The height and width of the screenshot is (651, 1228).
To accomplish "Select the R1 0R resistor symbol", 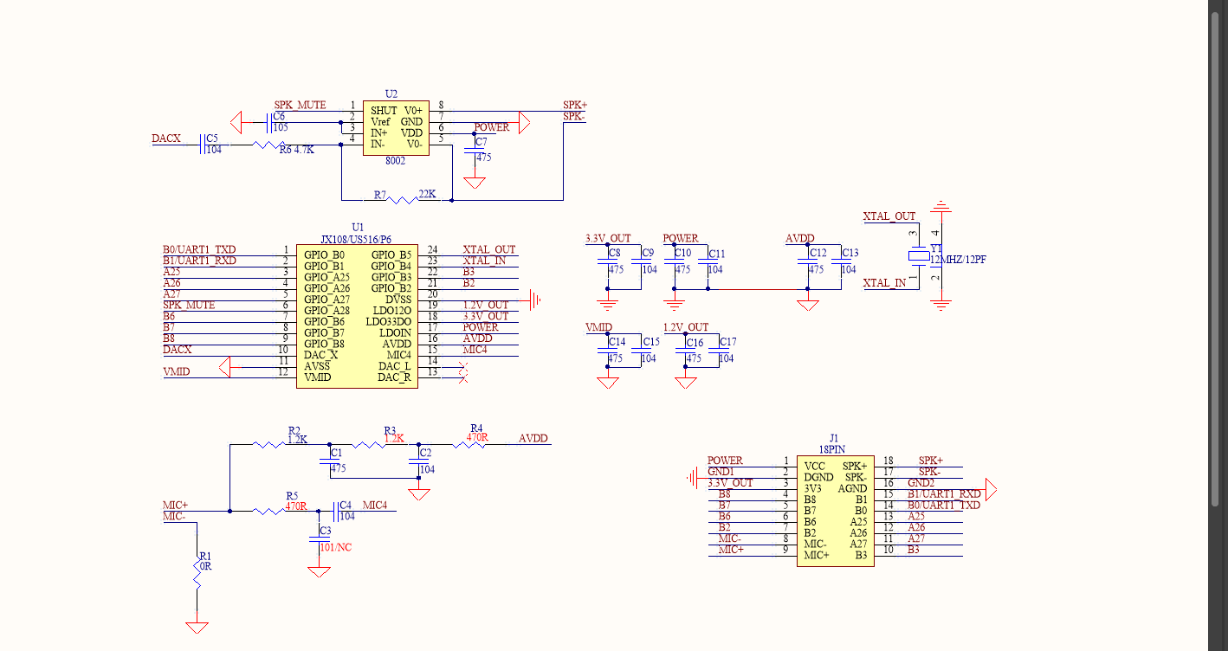I will 197,574.
